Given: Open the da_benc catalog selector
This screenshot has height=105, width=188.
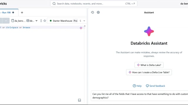Looking at the screenshot, I should click(18, 21).
